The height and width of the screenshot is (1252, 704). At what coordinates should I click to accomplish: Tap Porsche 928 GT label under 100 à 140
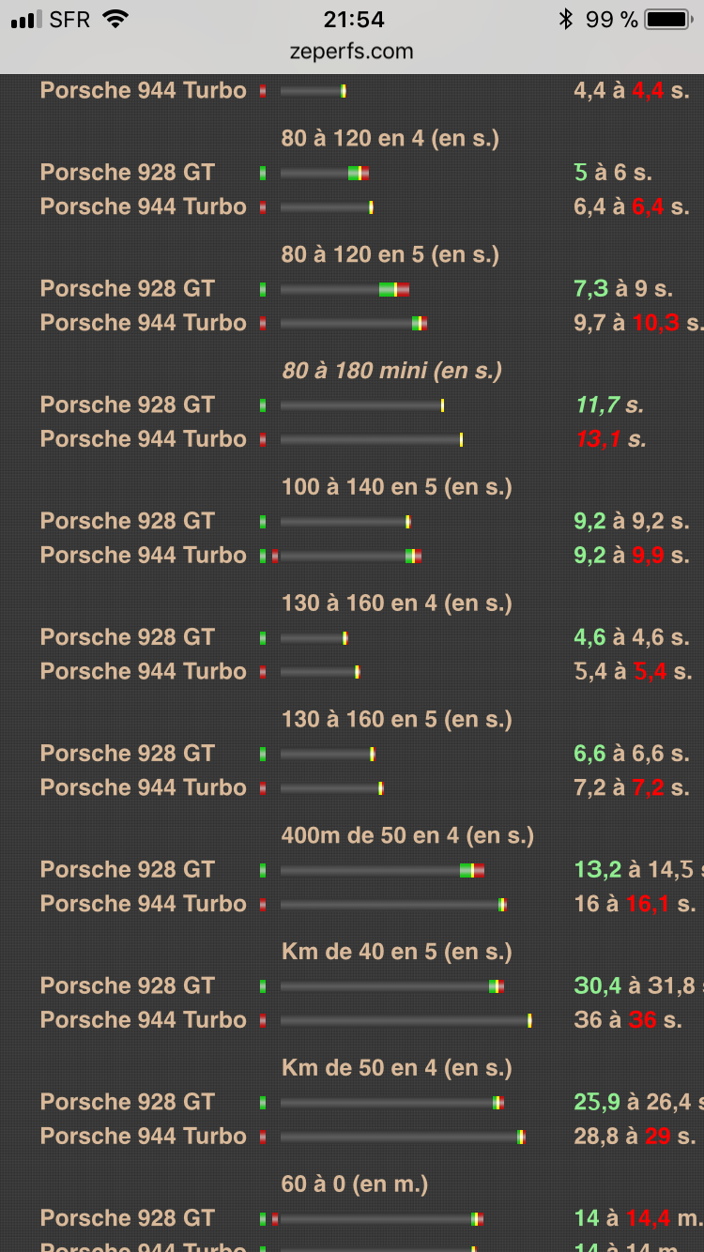coord(128,523)
